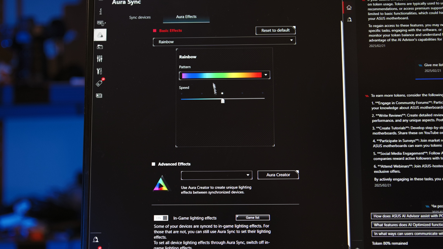Click the Reset to default button
The height and width of the screenshot is (249, 443).
pos(275,30)
